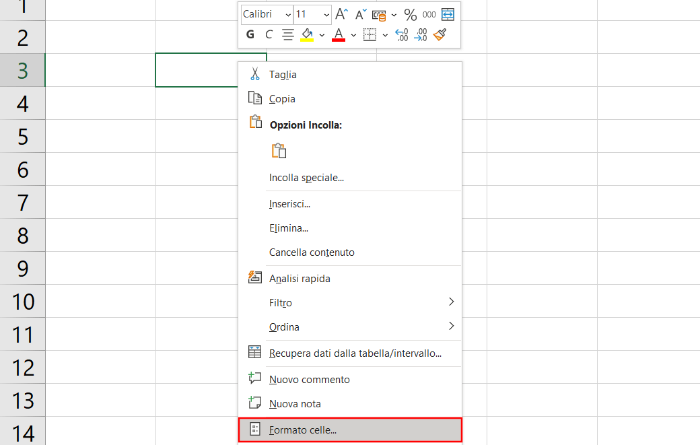
Task: Increase font size in mini toolbar
Action: click(341, 14)
